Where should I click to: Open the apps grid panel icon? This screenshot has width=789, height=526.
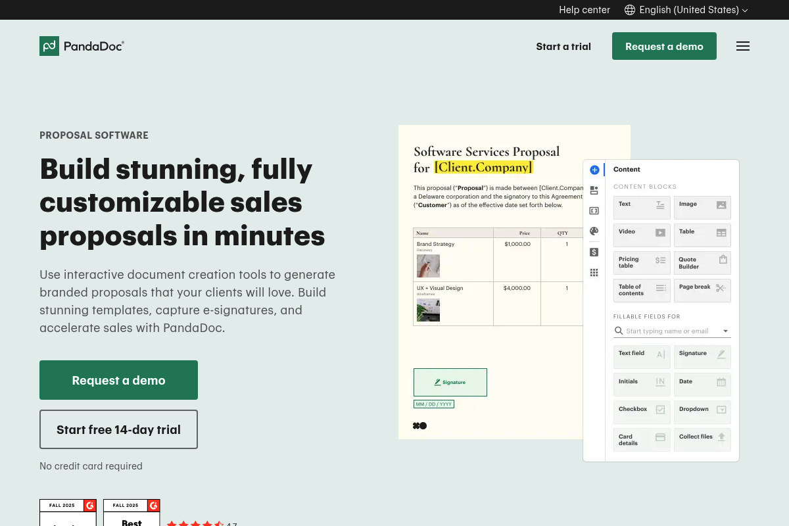(x=594, y=272)
